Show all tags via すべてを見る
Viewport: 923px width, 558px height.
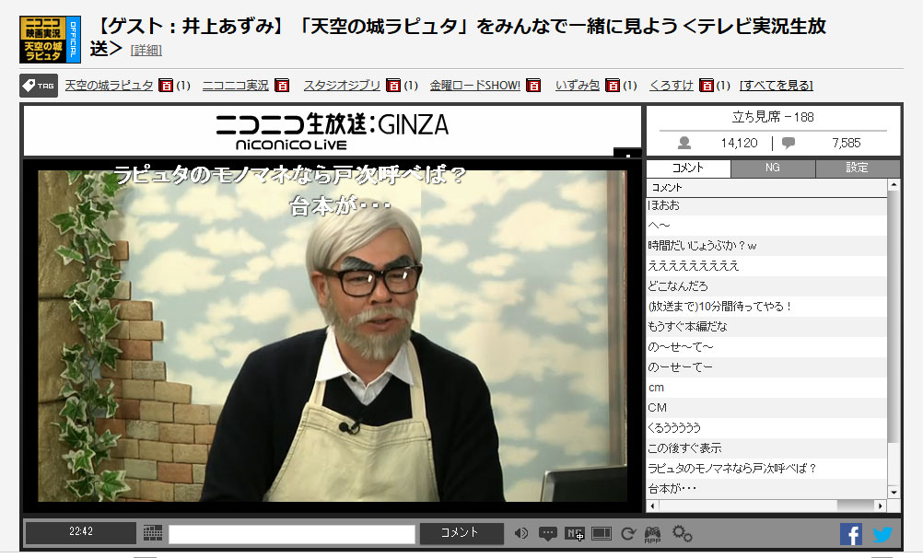click(x=777, y=86)
